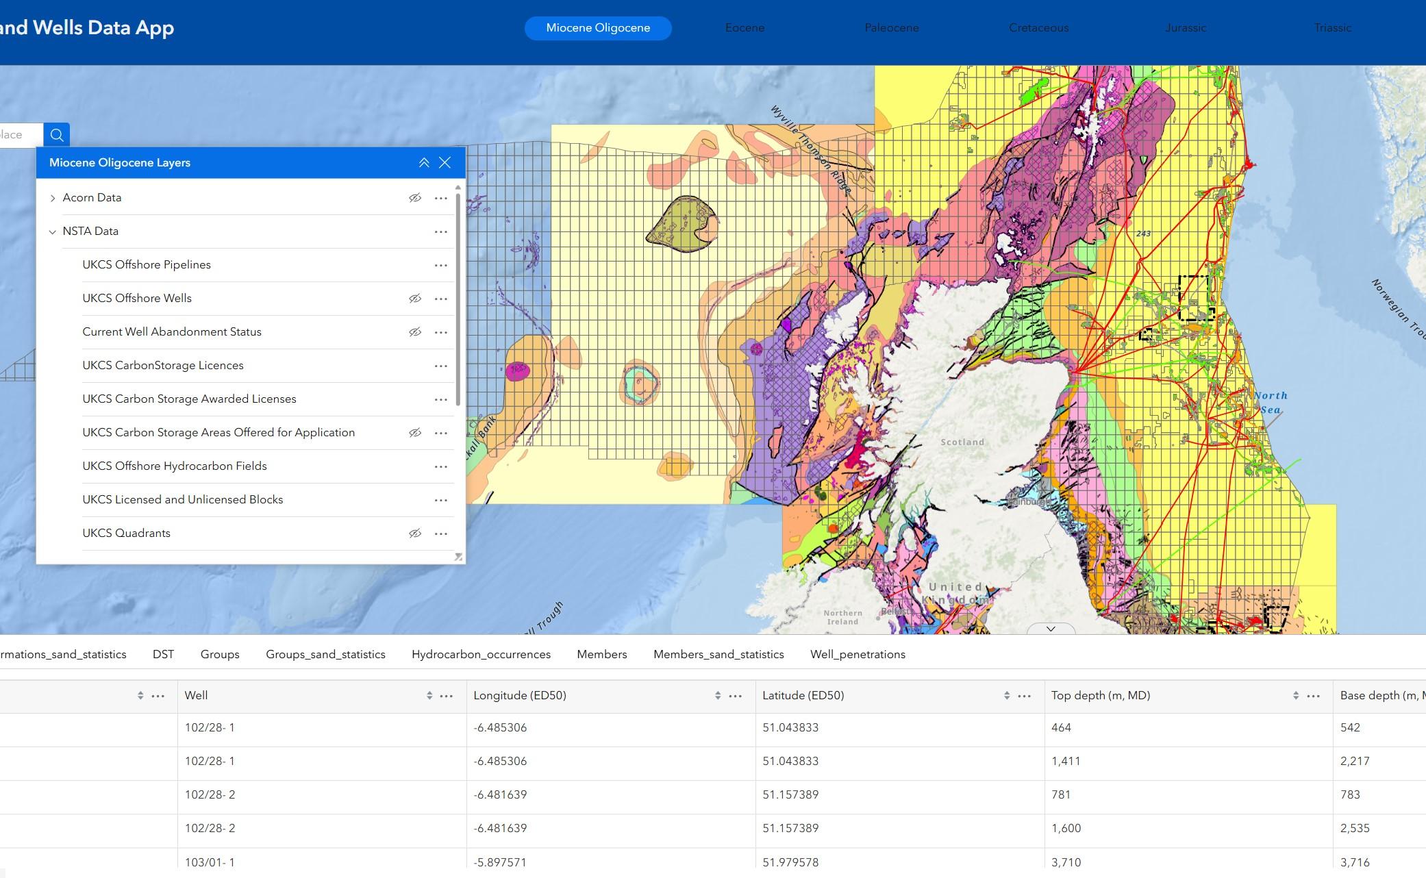The width and height of the screenshot is (1426, 878).
Task: Switch to Miocene Oligocene tab
Action: point(598,28)
